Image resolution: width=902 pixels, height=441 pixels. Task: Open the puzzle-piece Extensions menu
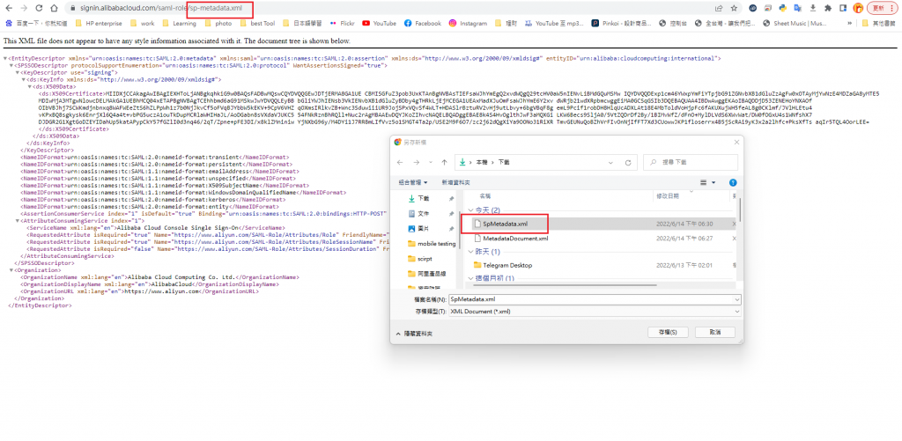click(828, 8)
